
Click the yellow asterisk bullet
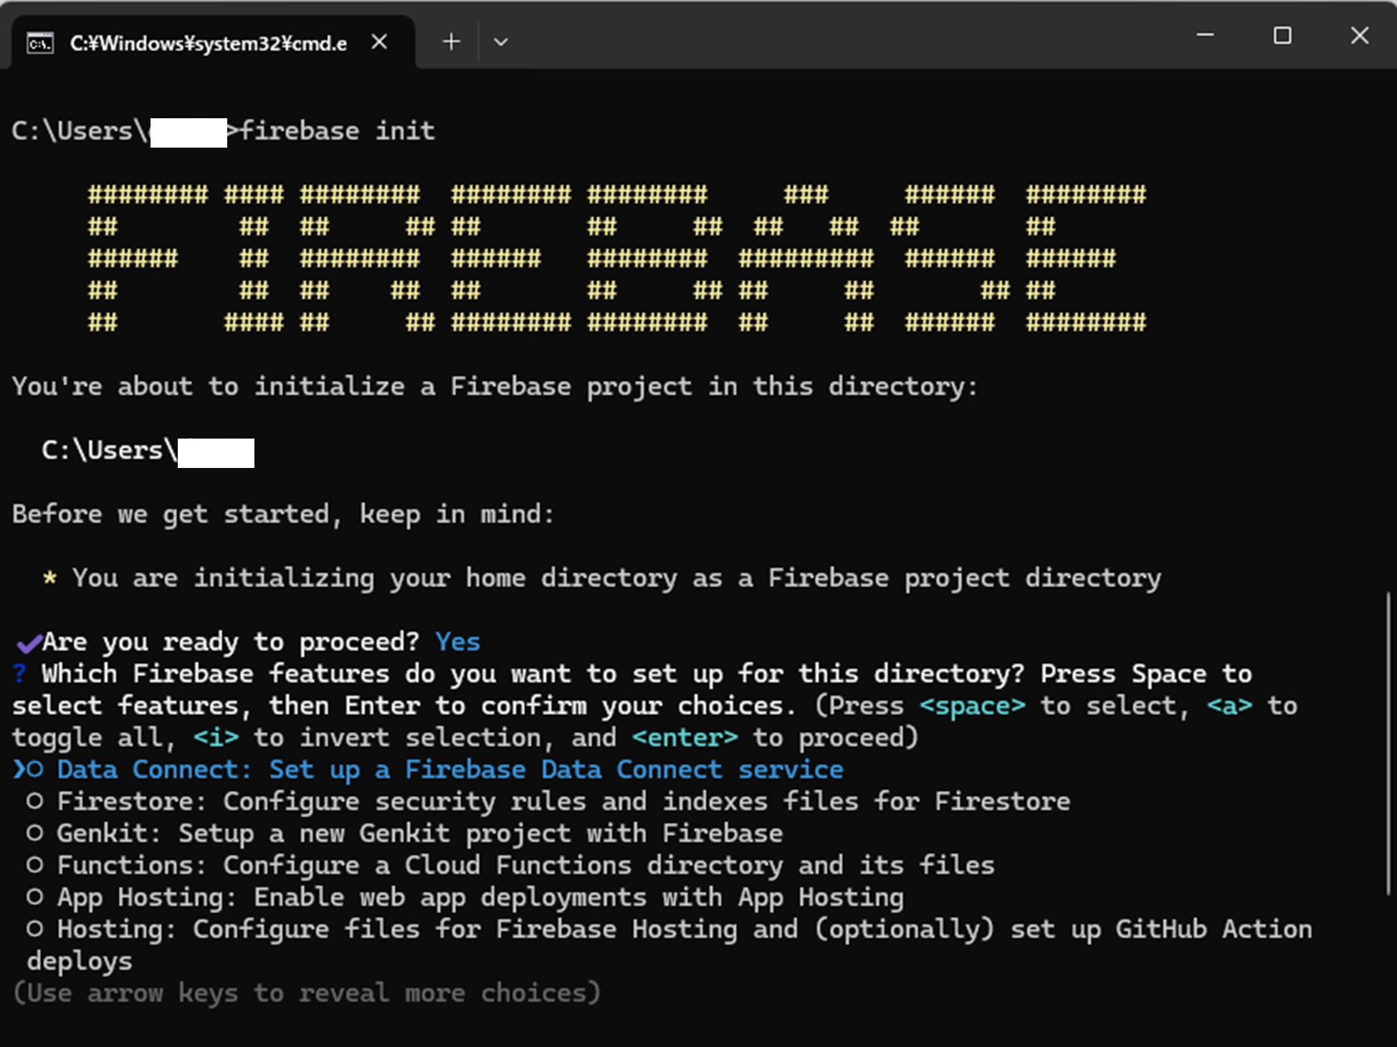[49, 578]
